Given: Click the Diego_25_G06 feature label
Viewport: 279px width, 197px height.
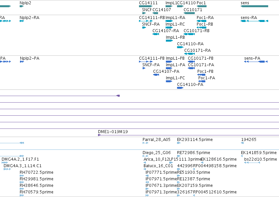Looking at the screenshot, I should pos(157,153).
